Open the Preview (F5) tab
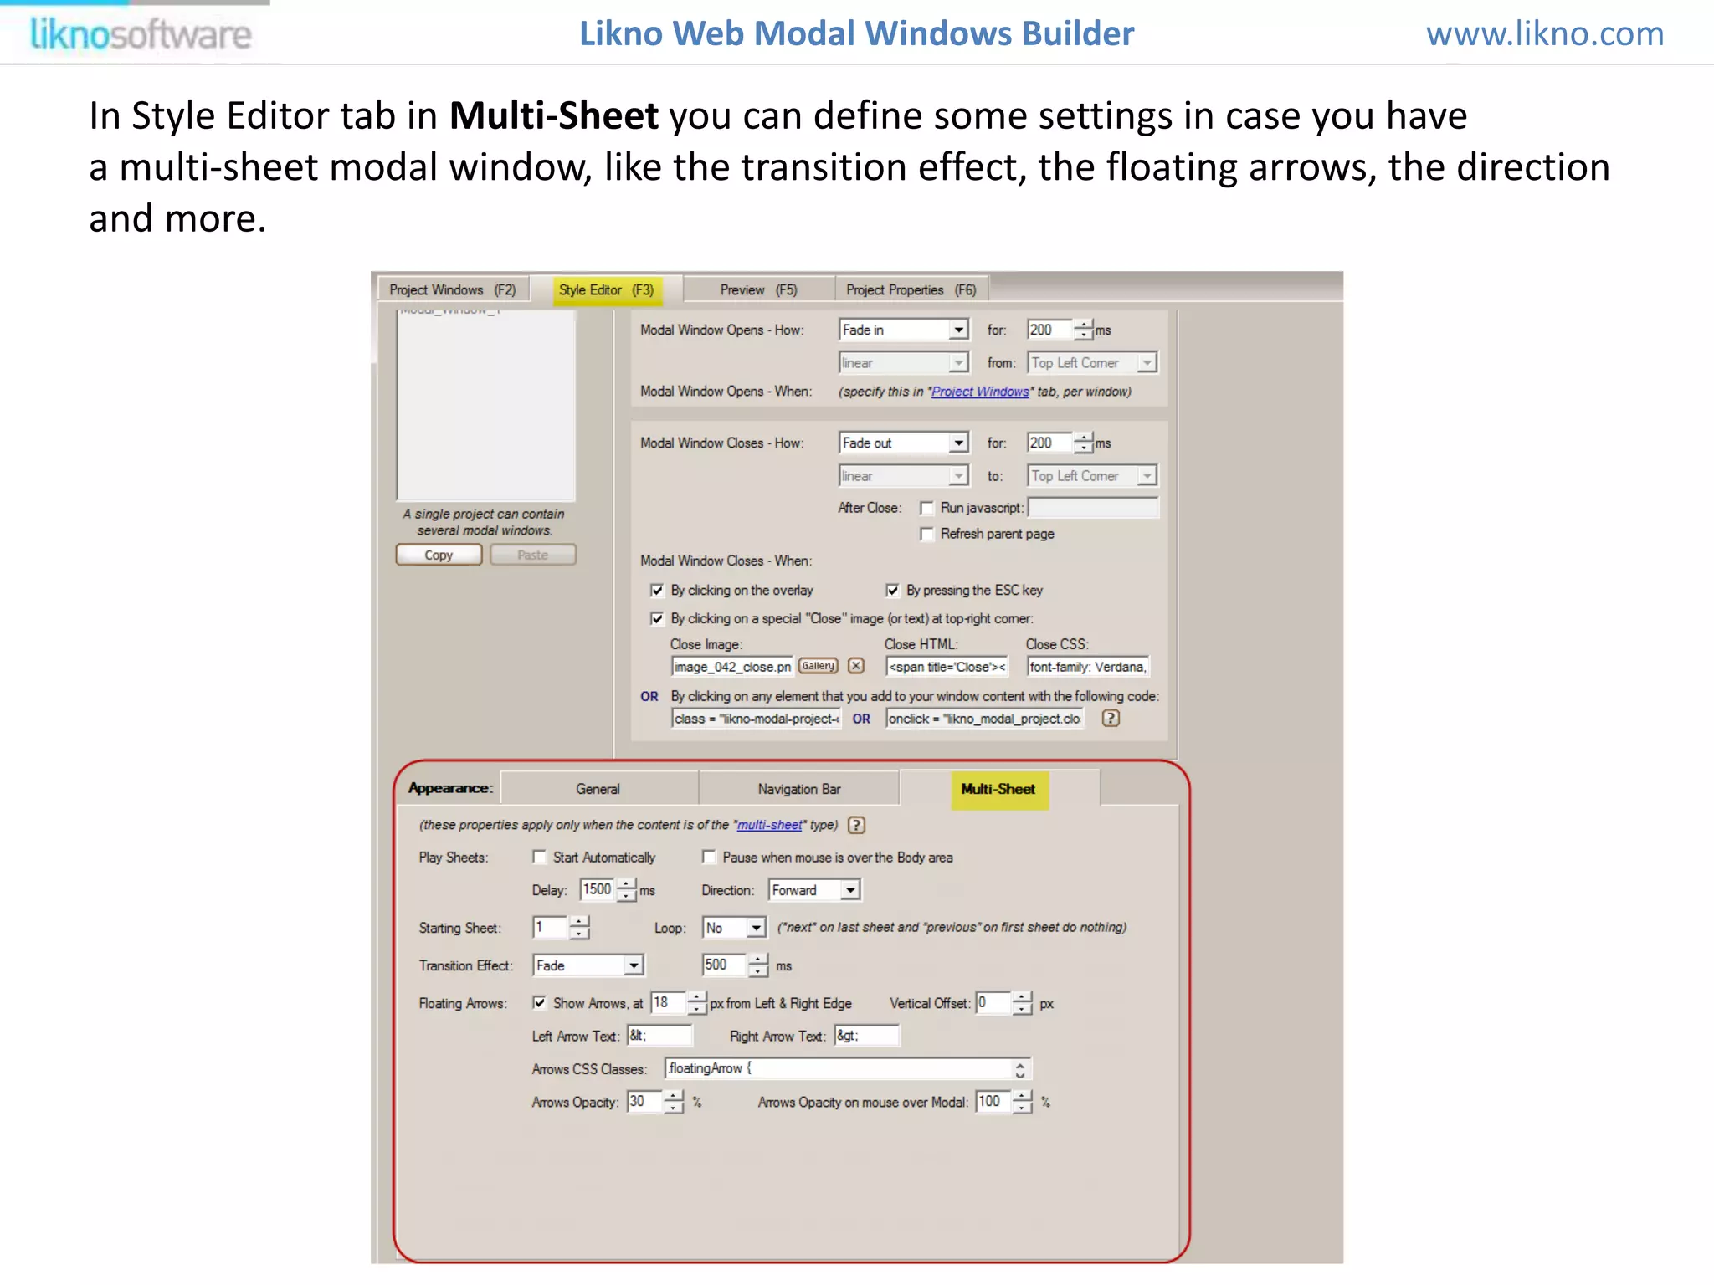The width and height of the screenshot is (1714, 1285). (x=758, y=290)
